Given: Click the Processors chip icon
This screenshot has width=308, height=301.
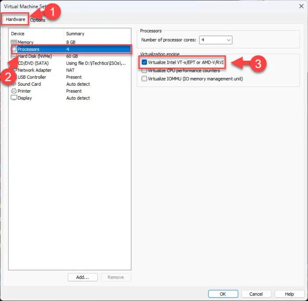Looking at the screenshot, I should (15, 49).
